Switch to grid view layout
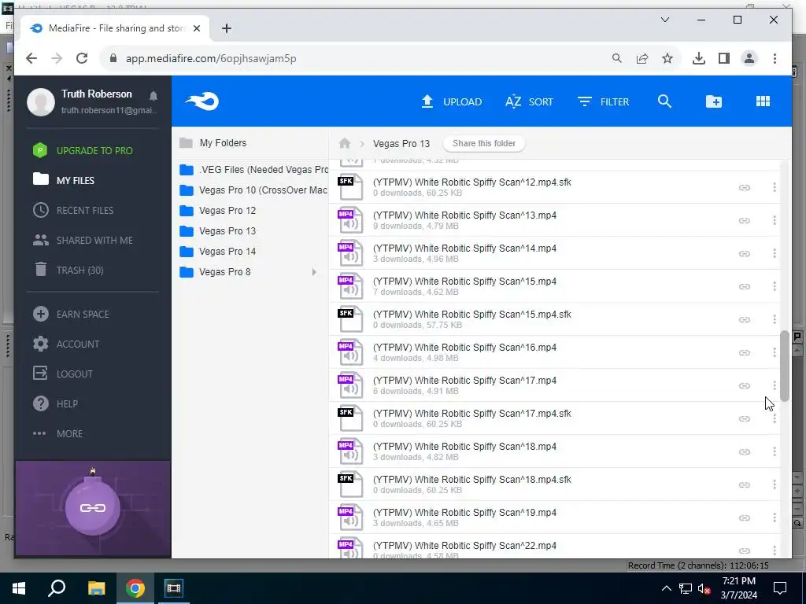 (763, 101)
